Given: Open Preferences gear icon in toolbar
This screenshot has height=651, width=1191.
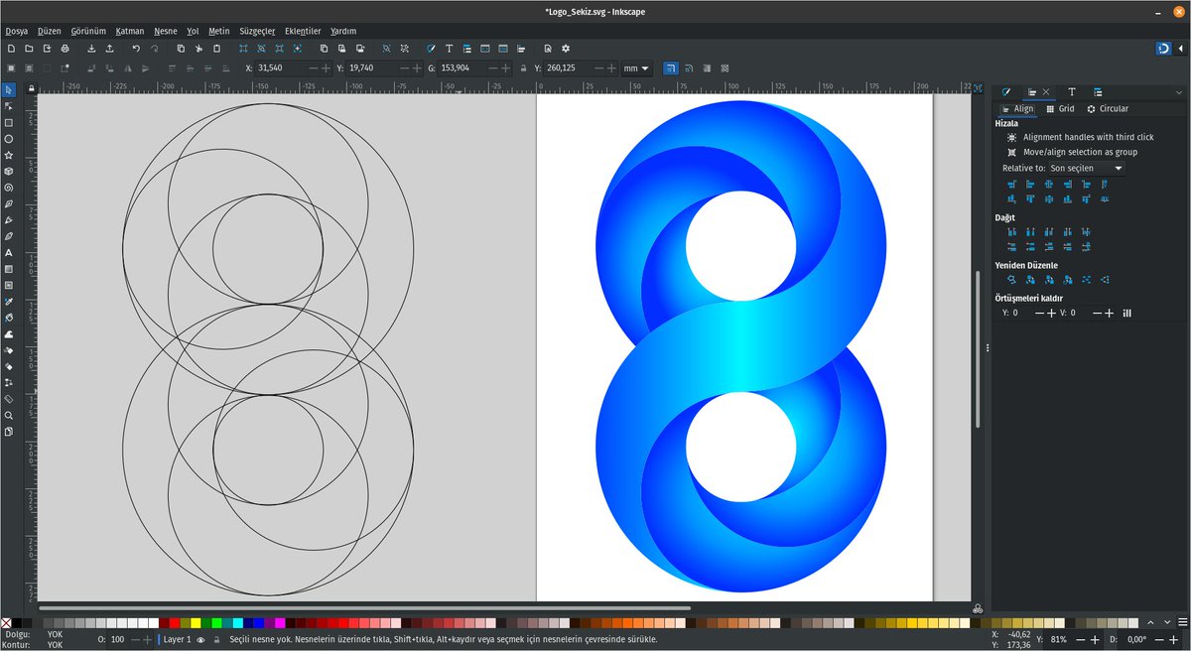Looking at the screenshot, I should pyautogui.click(x=566, y=48).
